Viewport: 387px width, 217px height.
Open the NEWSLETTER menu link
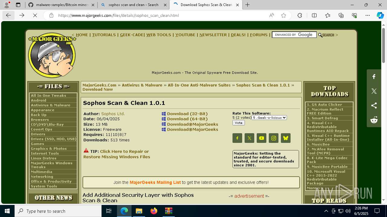click(213, 35)
